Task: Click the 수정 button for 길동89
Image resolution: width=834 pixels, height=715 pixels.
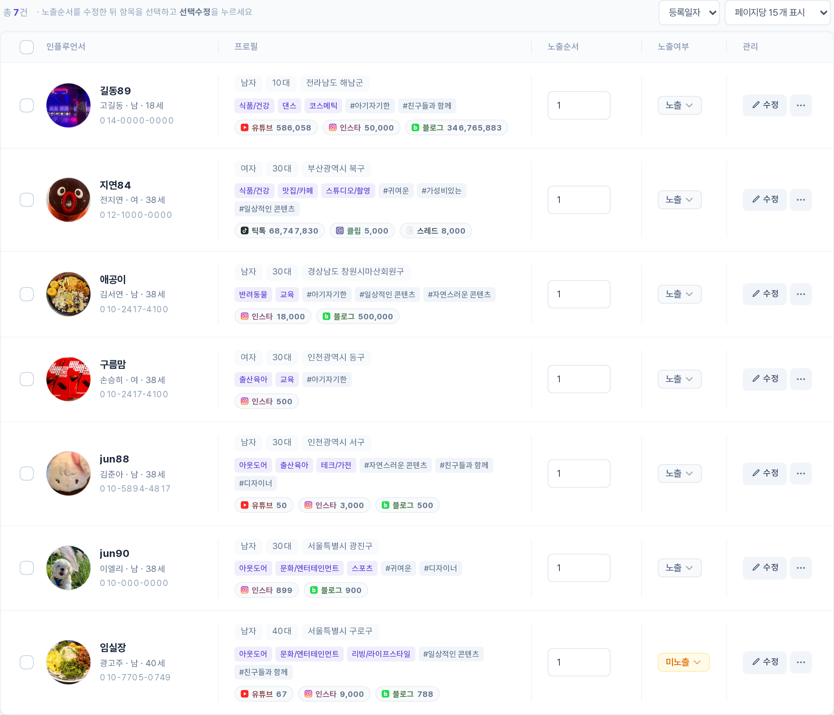Action: tap(764, 105)
